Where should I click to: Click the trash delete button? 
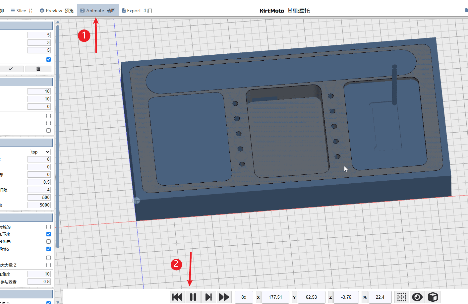click(x=38, y=69)
